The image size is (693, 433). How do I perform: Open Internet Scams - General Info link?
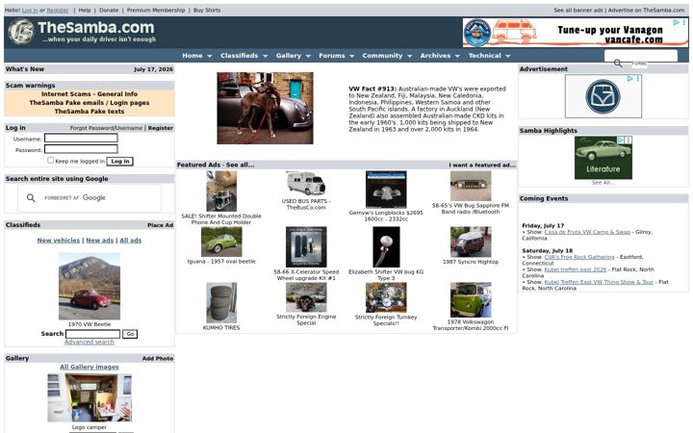point(90,94)
